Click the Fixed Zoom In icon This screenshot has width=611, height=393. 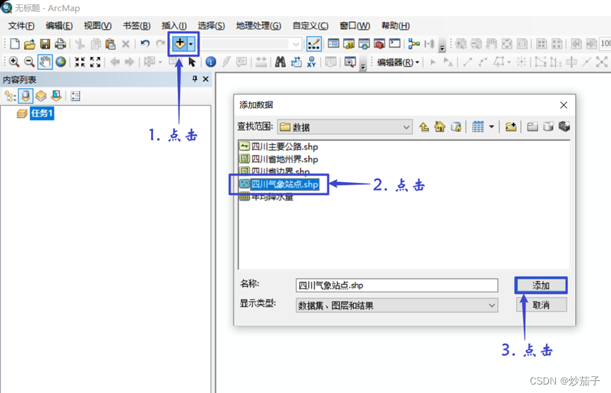click(x=80, y=62)
